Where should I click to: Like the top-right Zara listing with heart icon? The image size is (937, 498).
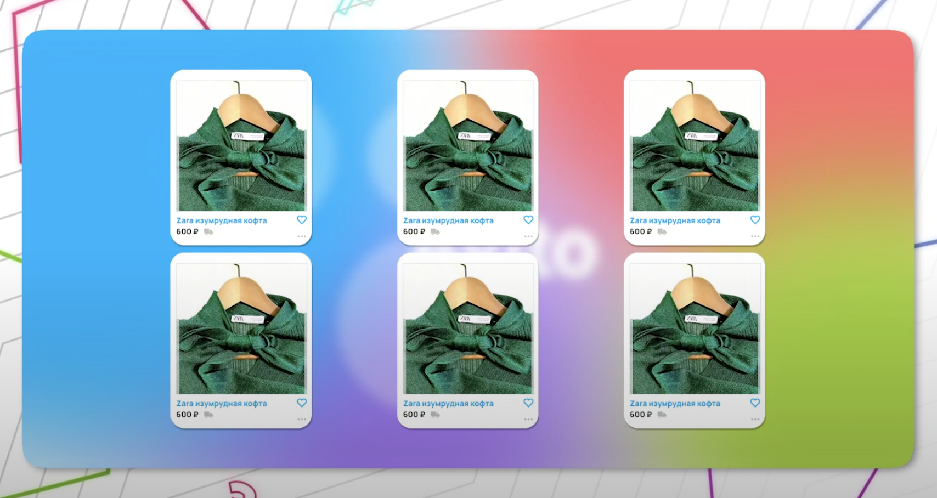(755, 220)
